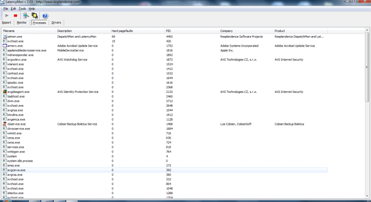Click the yellow windows copy toolbar icon
Image resolution: width=371 pixels, height=202 pixels.
click(35, 16)
